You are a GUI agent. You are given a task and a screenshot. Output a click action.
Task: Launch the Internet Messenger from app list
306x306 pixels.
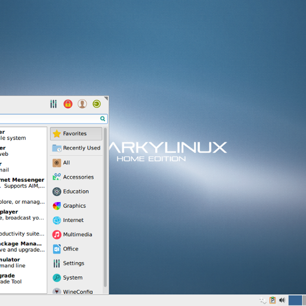(22, 183)
